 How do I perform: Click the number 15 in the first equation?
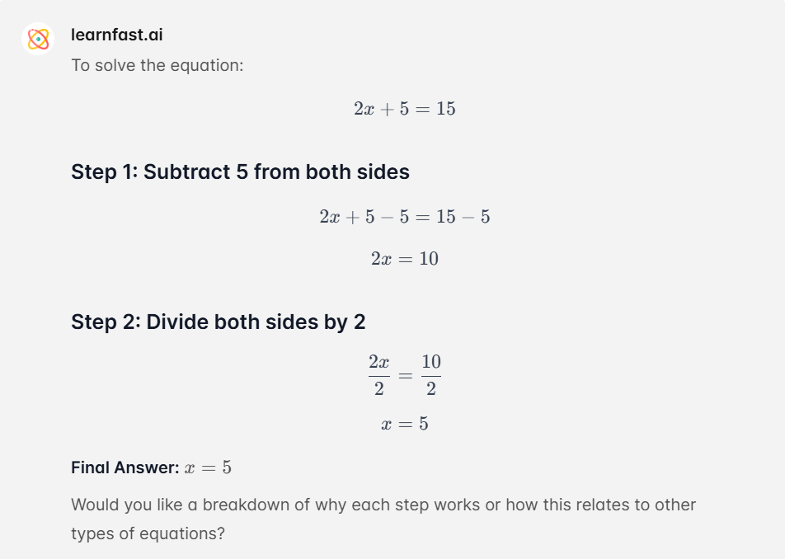tap(445, 109)
